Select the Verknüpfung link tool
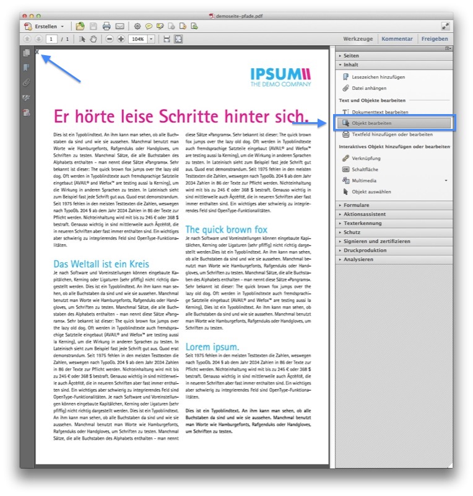Screen dimensions: 473x496 [367, 158]
